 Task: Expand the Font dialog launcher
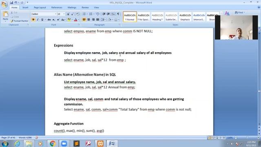click(x=79, y=24)
